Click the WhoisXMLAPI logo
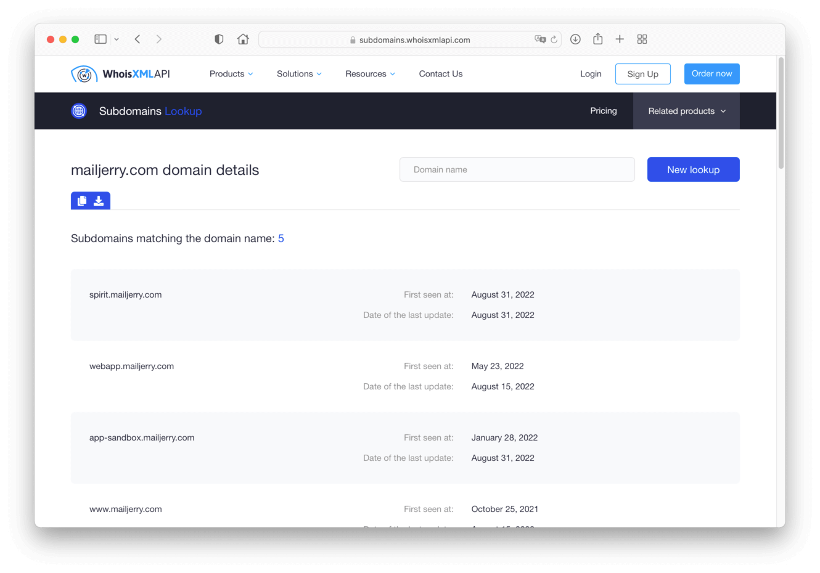 (x=120, y=74)
